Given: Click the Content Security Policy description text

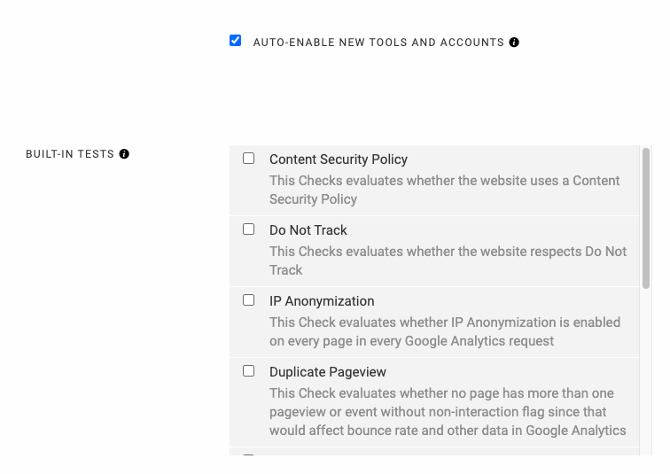Looking at the screenshot, I should click(x=444, y=190).
